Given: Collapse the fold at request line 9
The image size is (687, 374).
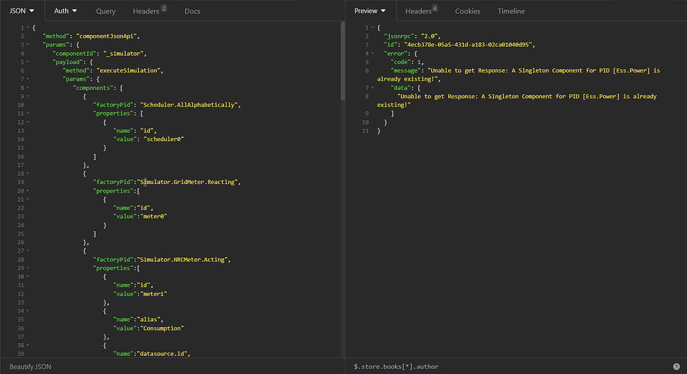Looking at the screenshot, I should pos(28,96).
